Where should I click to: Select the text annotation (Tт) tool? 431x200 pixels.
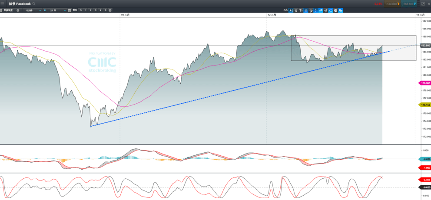pyautogui.click(x=301, y=10)
